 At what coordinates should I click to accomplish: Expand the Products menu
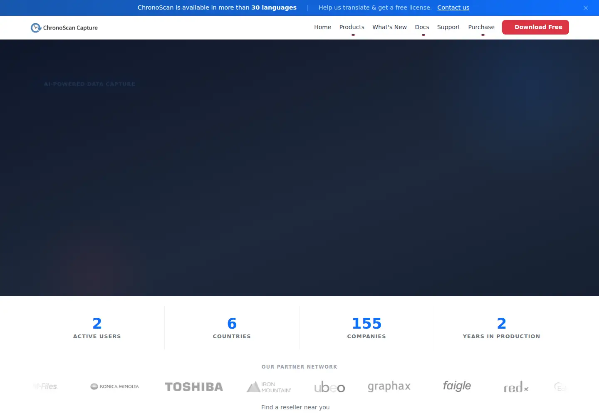point(351,27)
